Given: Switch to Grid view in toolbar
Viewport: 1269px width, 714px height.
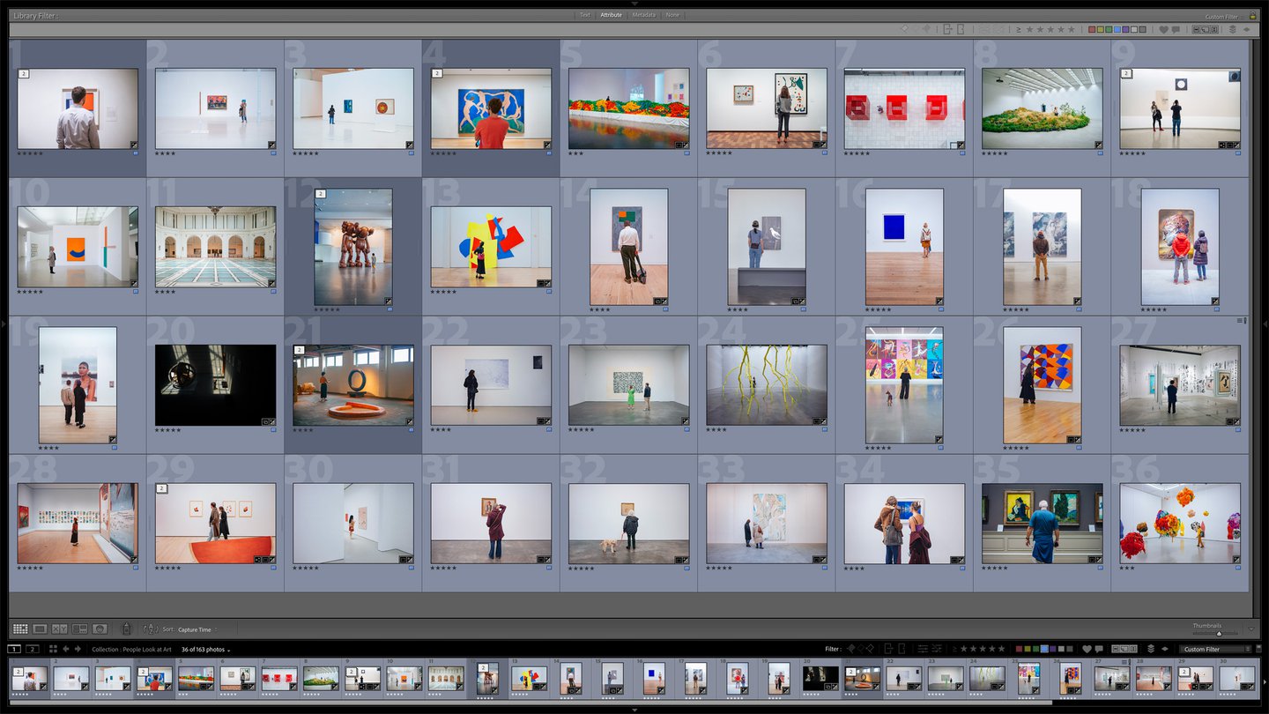Looking at the screenshot, I should click(19, 628).
